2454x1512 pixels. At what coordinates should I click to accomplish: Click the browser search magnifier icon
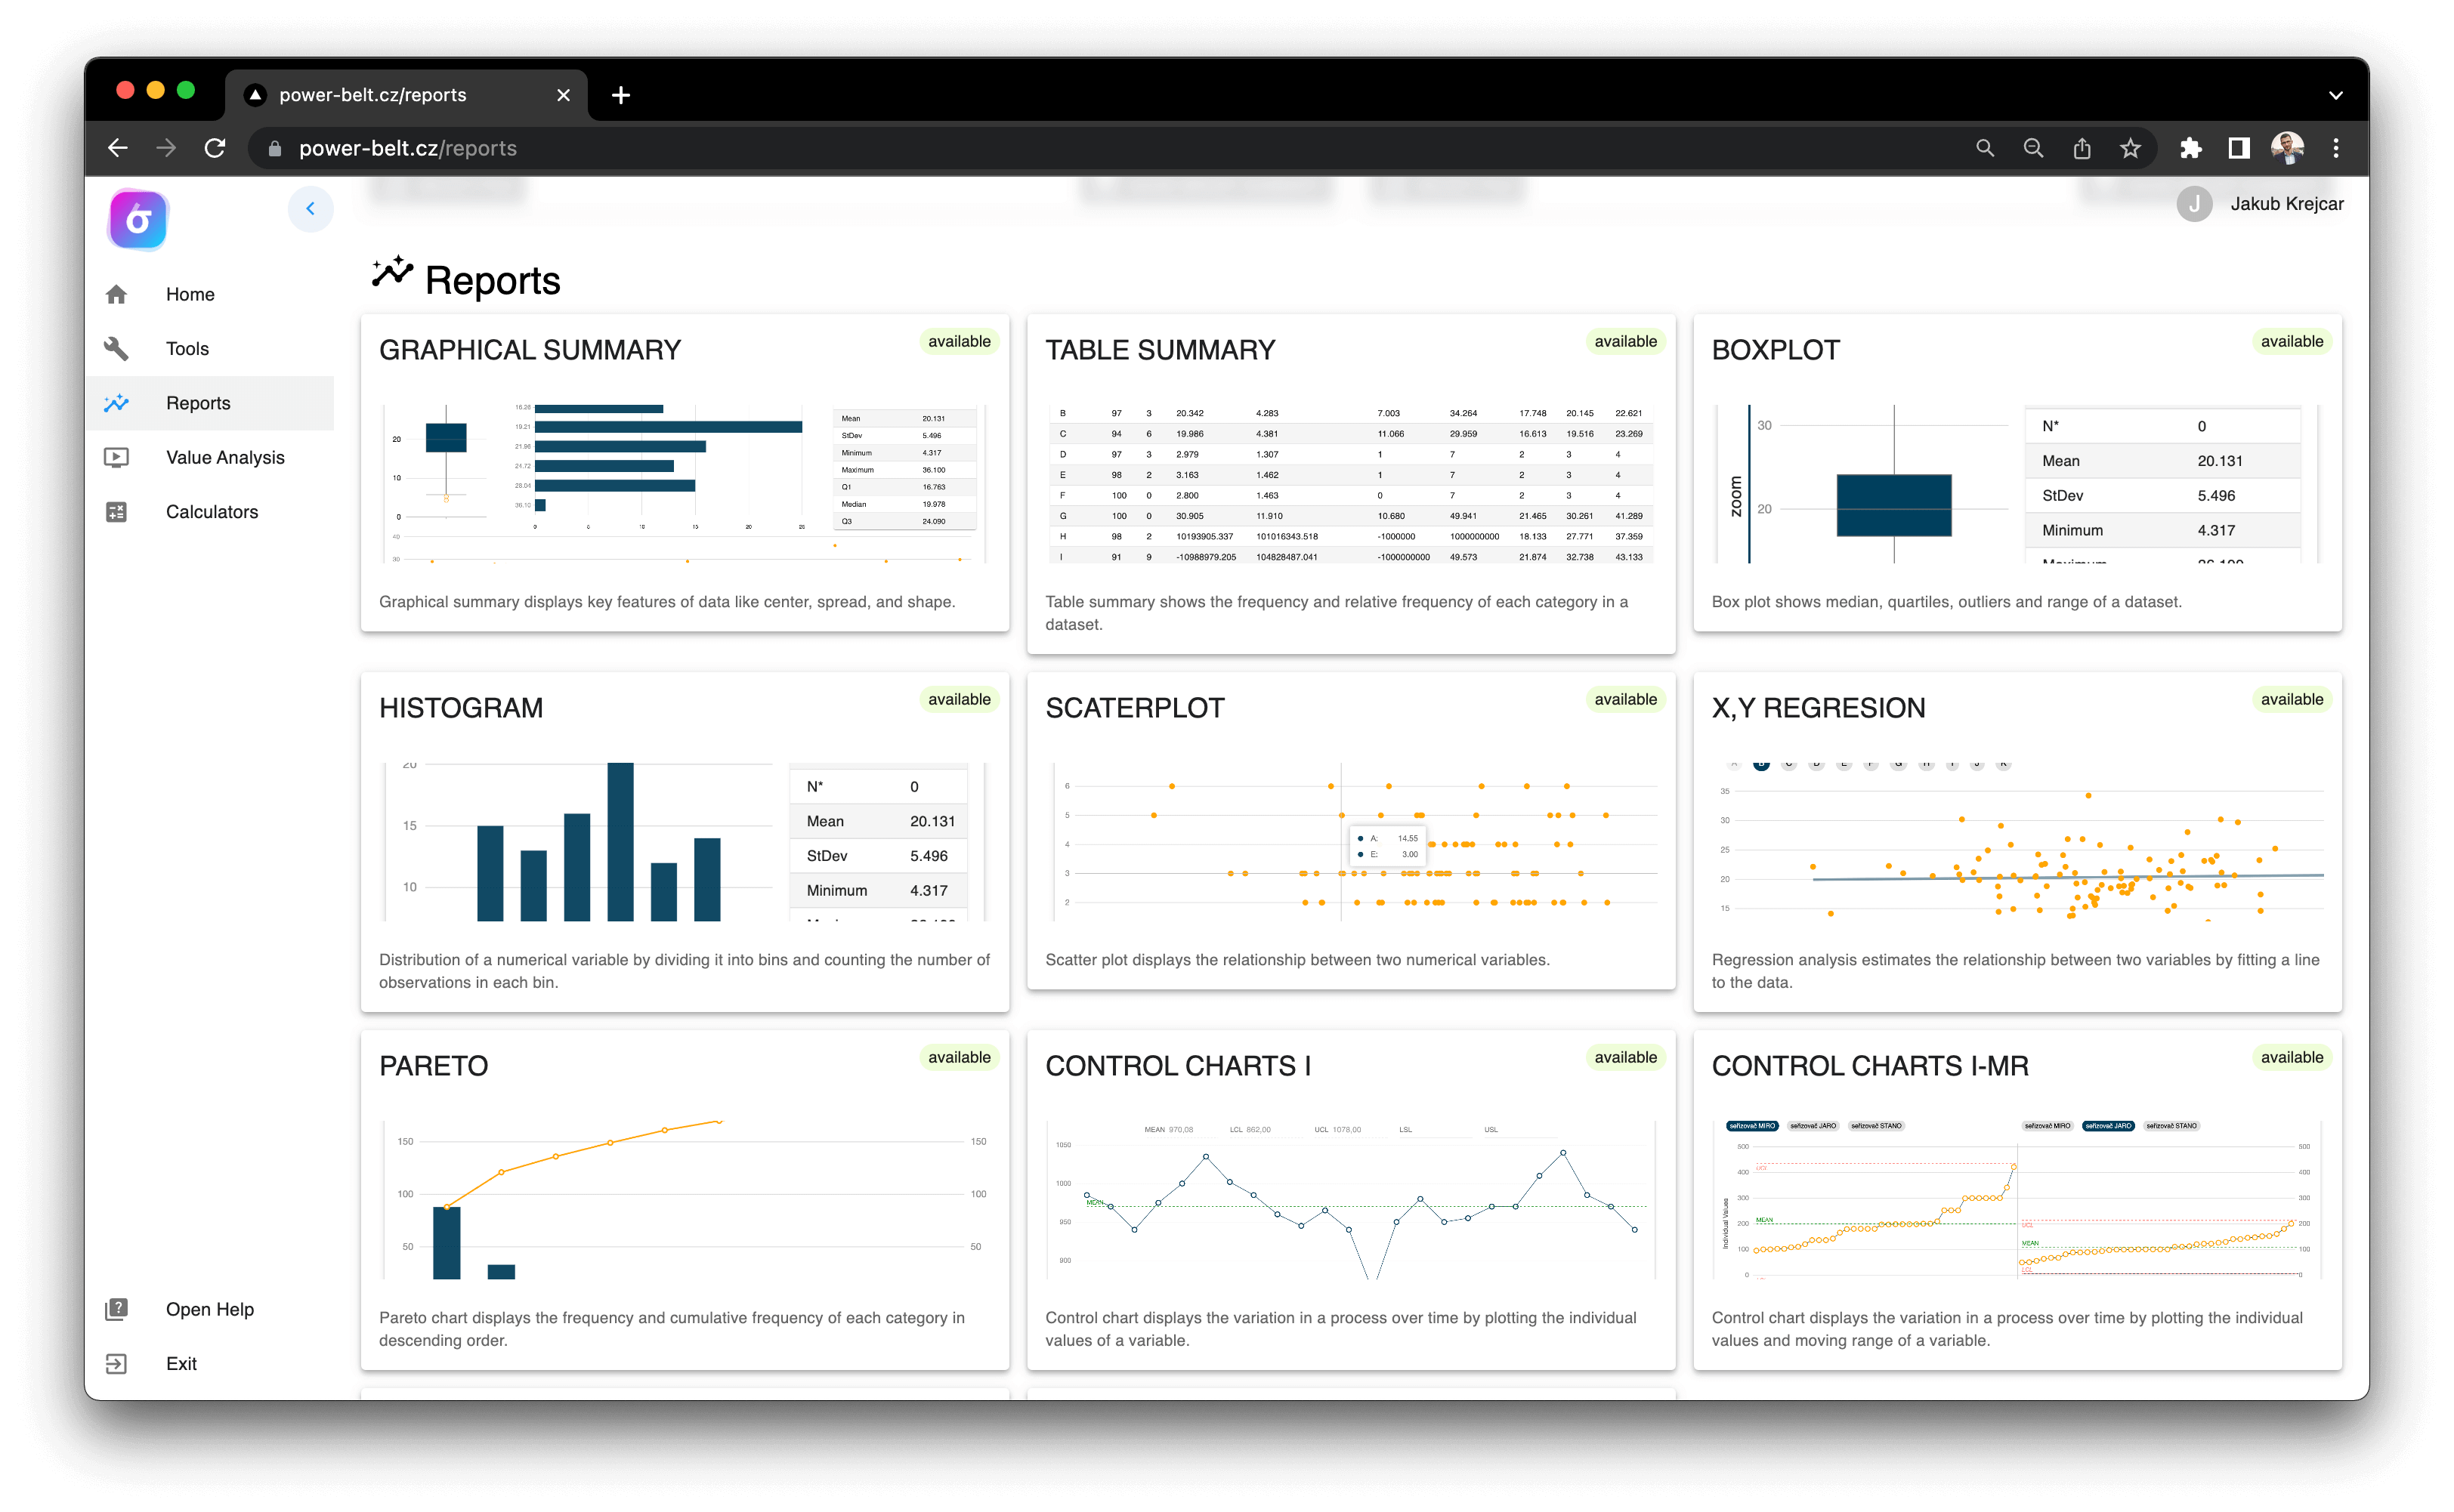pyautogui.click(x=1985, y=148)
